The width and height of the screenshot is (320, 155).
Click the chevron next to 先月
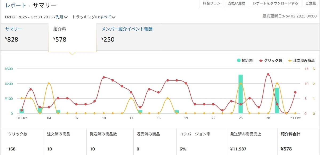coord(66,17)
